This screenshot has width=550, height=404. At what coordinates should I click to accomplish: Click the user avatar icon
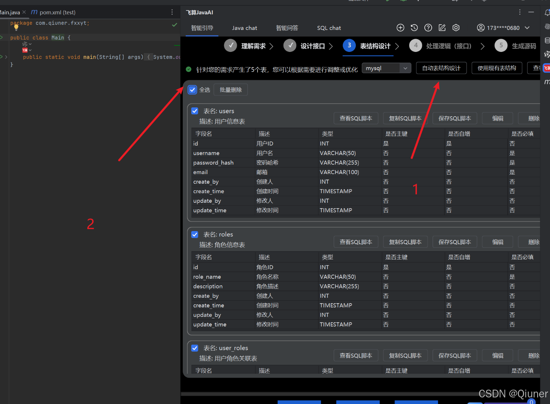481,28
